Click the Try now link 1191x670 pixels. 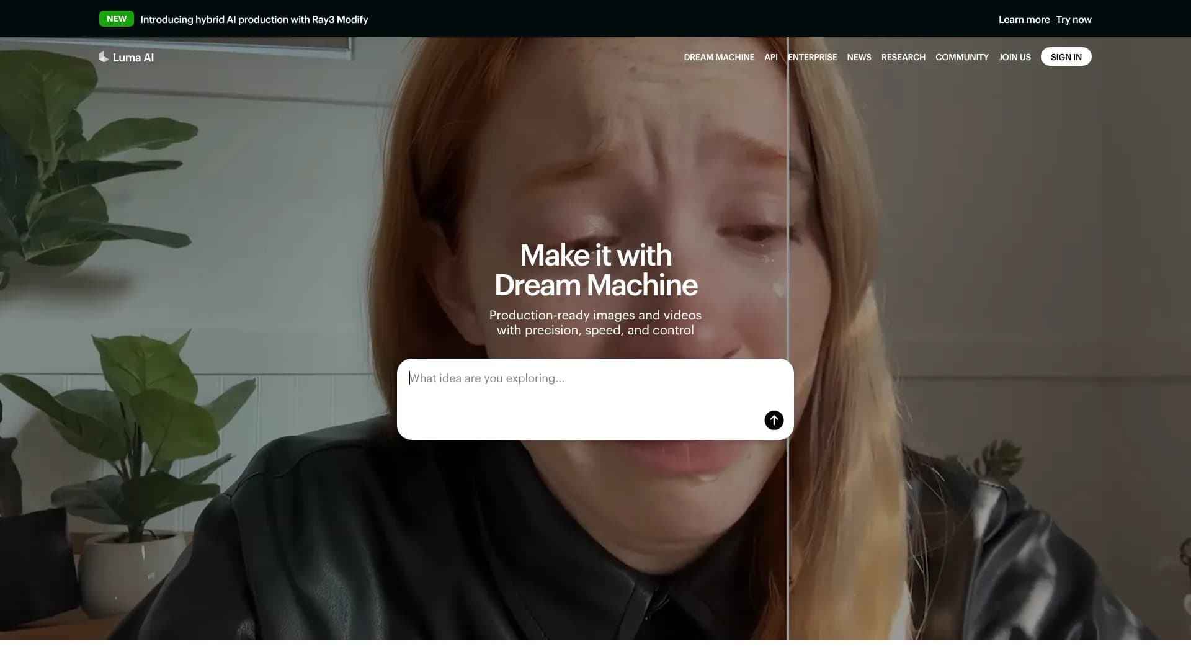pyautogui.click(x=1073, y=19)
